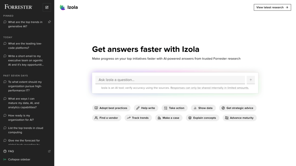Screen dimensions: 296x166
Task: Choose Get strategic advice chip
Action: click(238, 108)
